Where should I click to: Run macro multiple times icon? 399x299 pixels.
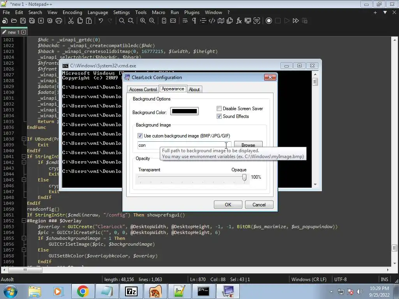pos(296,21)
